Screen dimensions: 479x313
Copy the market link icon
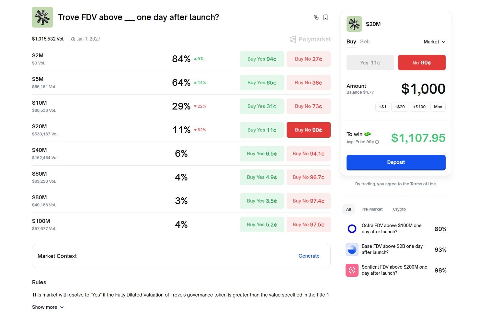coord(316,17)
